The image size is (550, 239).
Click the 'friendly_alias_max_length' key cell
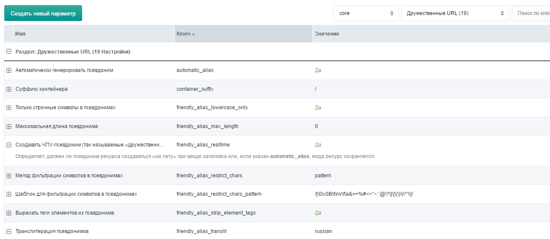click(x=208, y=126)
